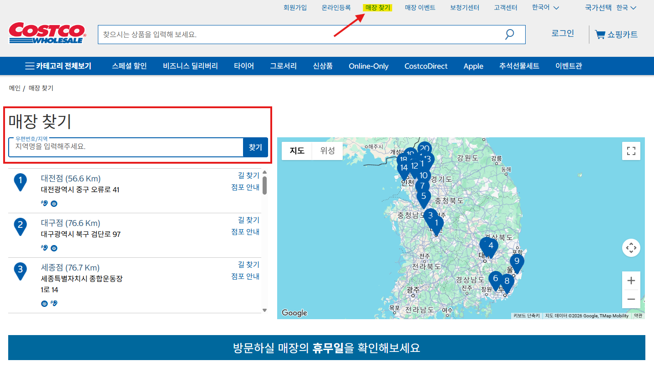Viewport: 654px width, 366px height.
Task: Click the number 2 pin beside 대구점
Action: click(x=20, y=226)
